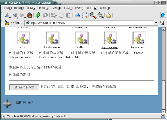
Task: Open the Home page icon
Action: click(30, 15)
